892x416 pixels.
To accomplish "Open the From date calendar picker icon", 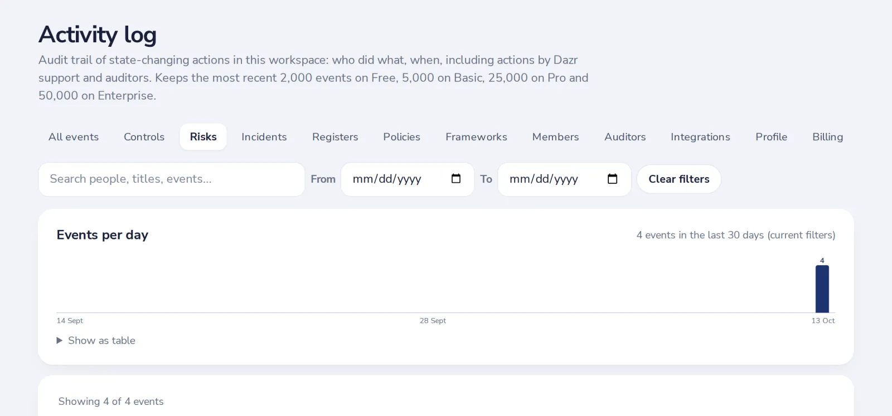I will coord(456,179).
